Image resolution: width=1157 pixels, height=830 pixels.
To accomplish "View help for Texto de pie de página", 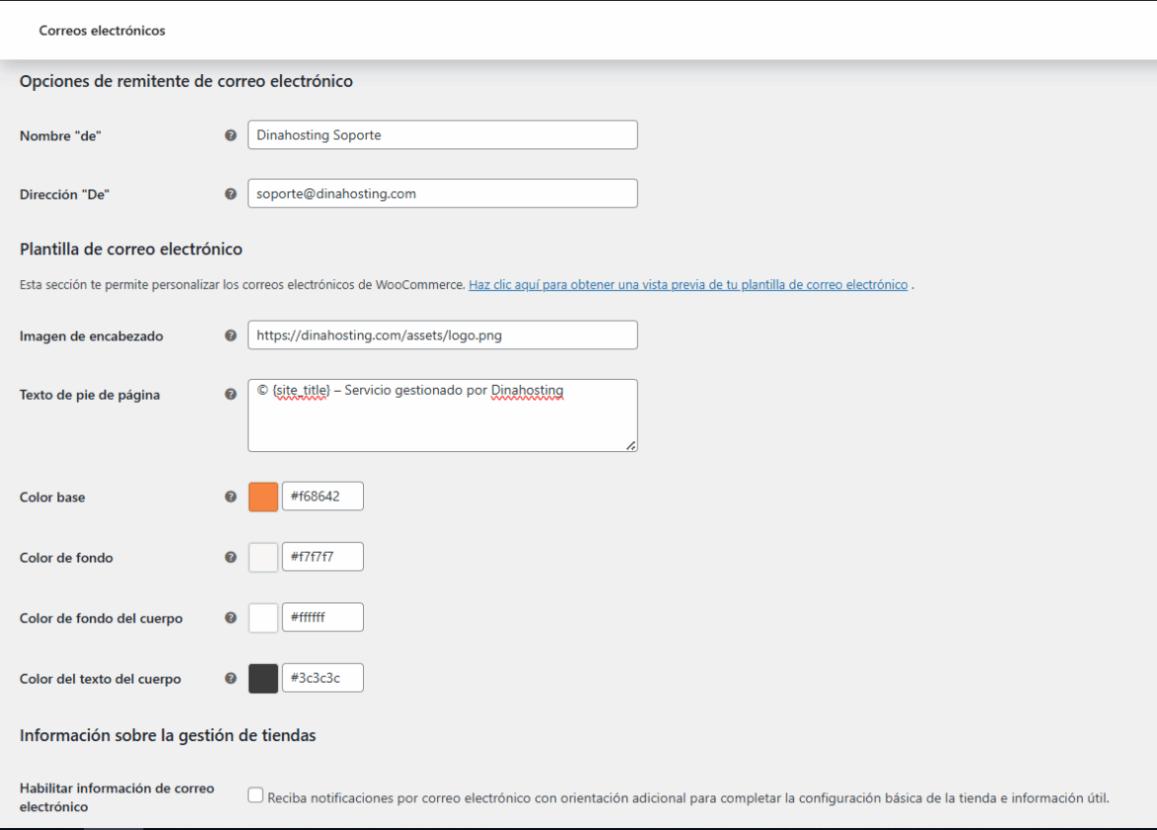I will [x=230, y=394].
